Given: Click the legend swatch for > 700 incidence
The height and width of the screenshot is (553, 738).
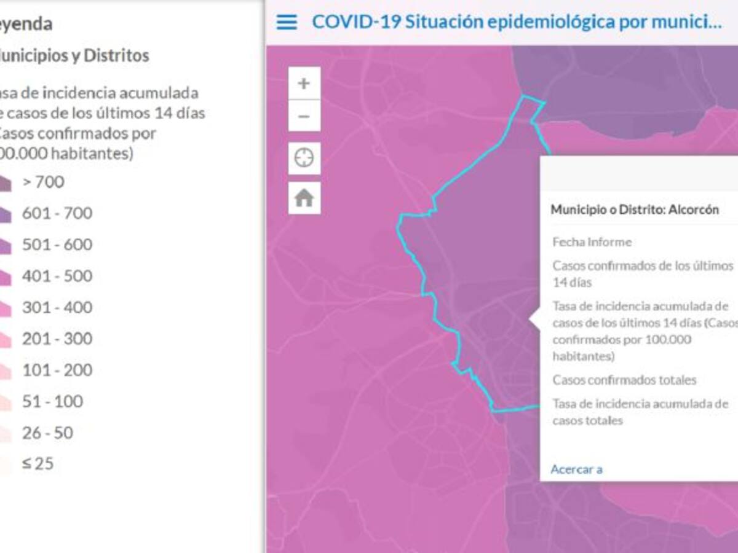Looking at the screenshot, I should point(5,181).
